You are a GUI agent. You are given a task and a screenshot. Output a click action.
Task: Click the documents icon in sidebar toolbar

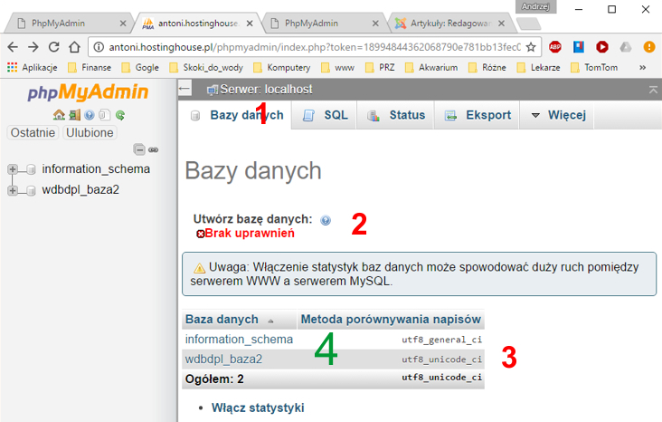click(104, 115)
